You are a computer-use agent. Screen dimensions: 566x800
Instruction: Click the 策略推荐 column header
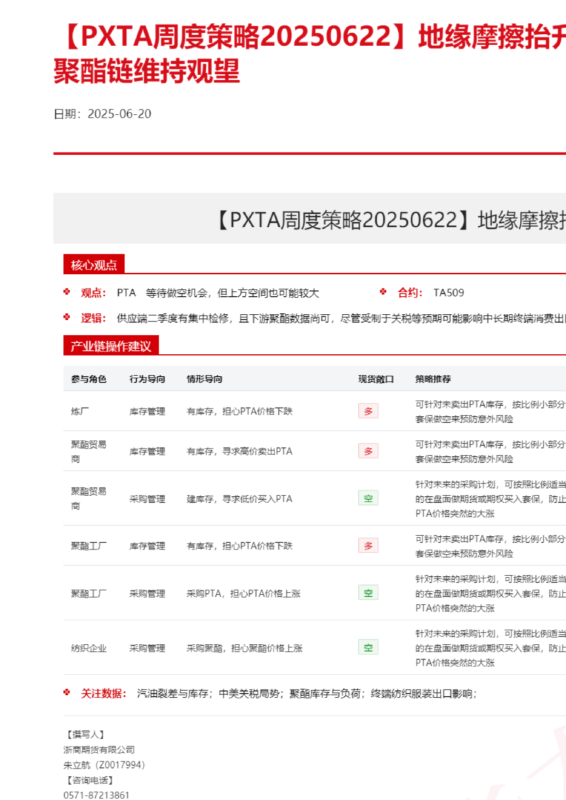(433, 379)
